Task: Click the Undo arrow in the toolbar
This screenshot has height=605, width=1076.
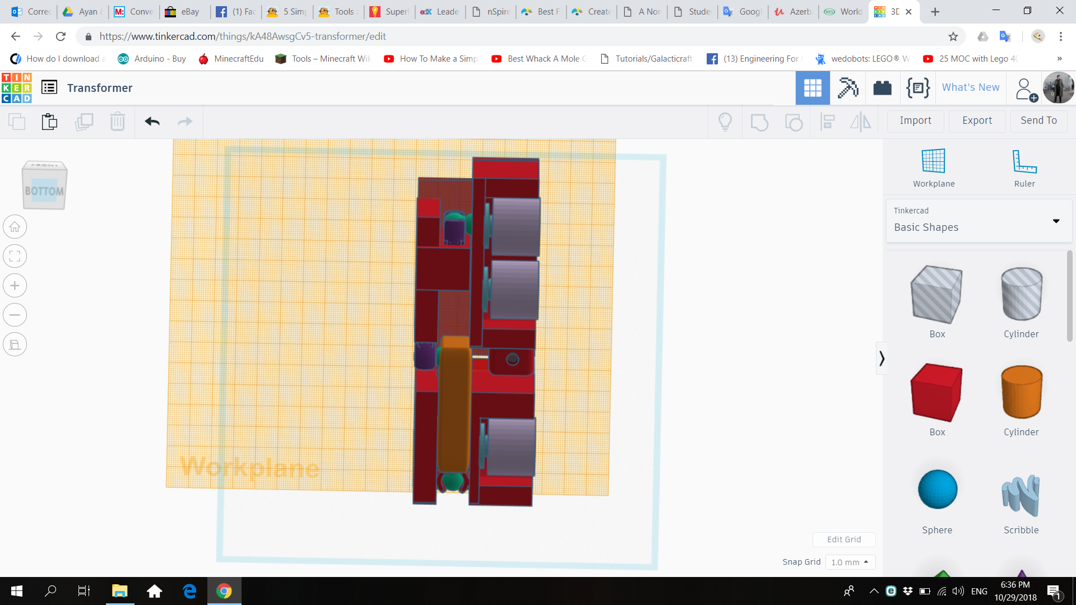Action: (152, 121)
